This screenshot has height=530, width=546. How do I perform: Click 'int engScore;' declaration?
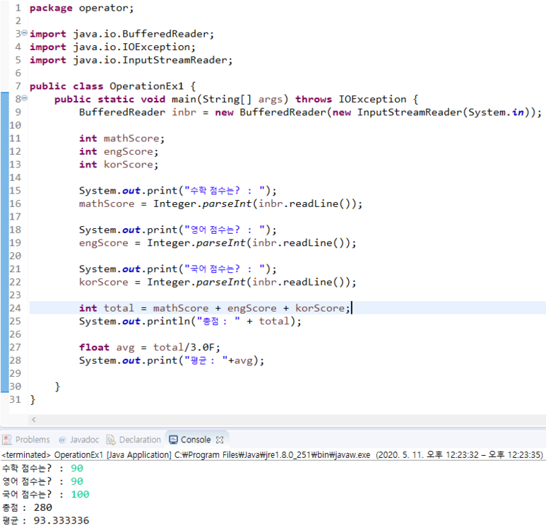click(119, 151)
